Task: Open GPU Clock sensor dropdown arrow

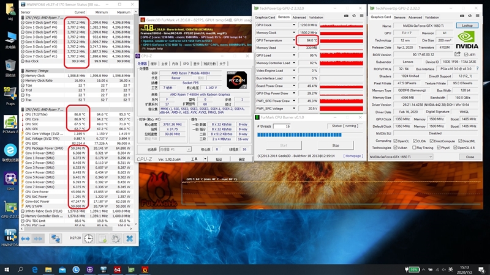Action: [x=294, y=25]
